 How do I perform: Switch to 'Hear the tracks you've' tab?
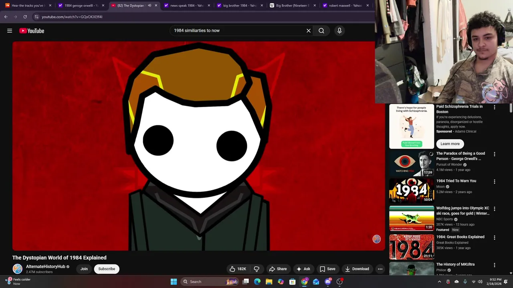tap(28, 6)
